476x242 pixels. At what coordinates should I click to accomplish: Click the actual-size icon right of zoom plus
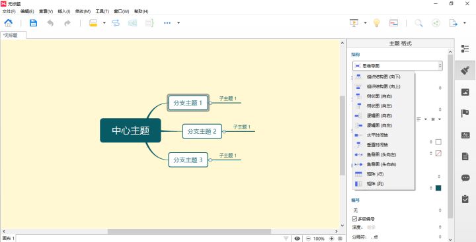(340, 239)
